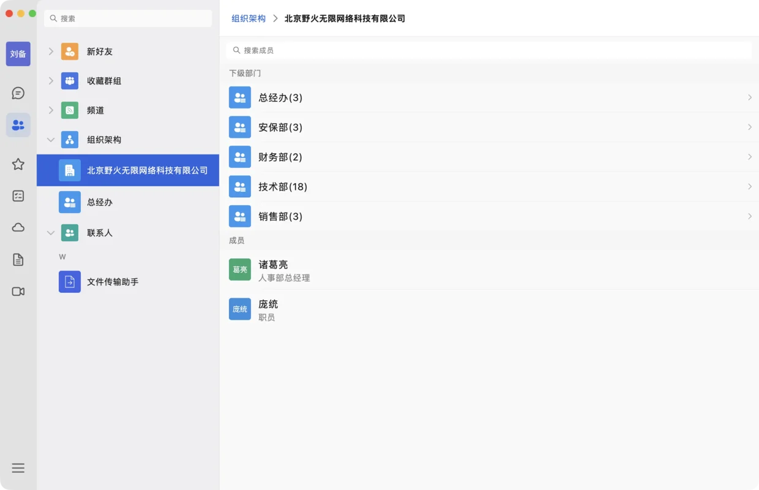
Task: Open the hamburger menu at sidebar bottom
Action: pyautogui.click(x=18, y=468)
